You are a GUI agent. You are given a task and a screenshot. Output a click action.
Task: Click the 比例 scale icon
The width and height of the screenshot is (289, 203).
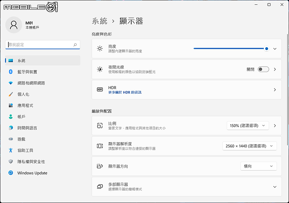(x=100, y=126)
